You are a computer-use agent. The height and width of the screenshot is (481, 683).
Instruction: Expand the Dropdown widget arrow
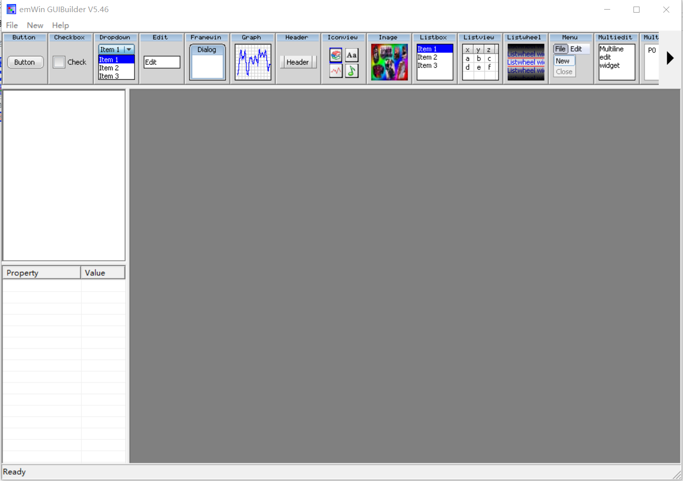click(x=129, y=50)
